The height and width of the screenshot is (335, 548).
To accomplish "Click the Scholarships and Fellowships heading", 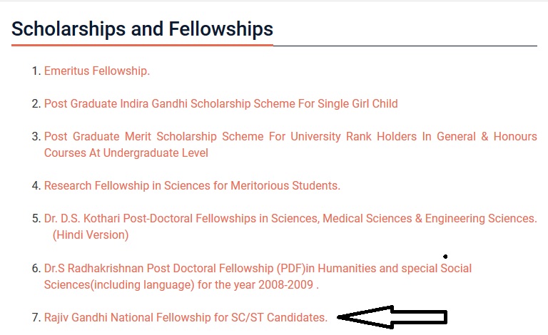I will [x=143, y=29].
